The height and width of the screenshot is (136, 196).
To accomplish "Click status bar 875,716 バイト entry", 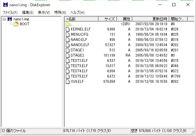I will [x=87, y=131].
